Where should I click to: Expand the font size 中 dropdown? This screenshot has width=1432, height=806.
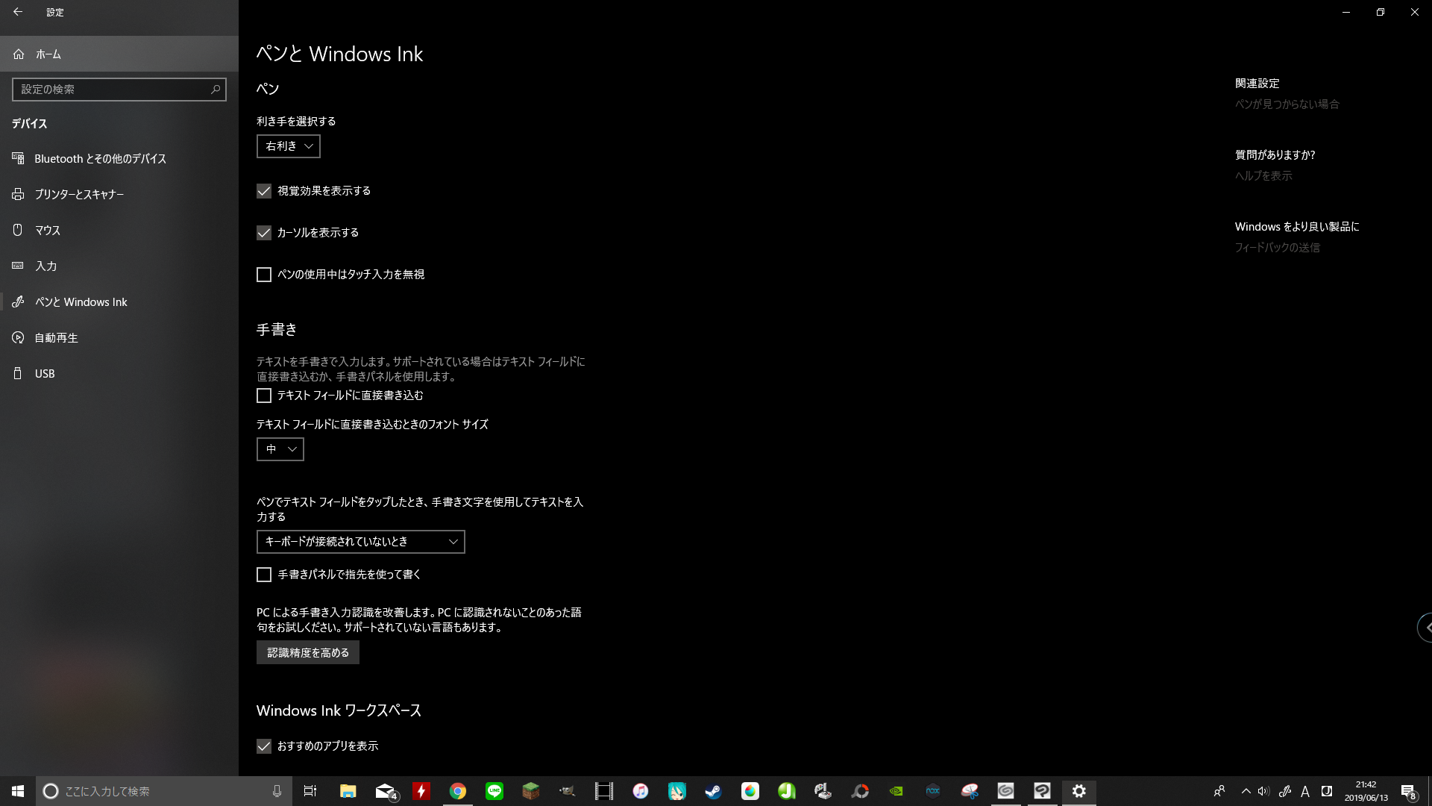(280, 449)
